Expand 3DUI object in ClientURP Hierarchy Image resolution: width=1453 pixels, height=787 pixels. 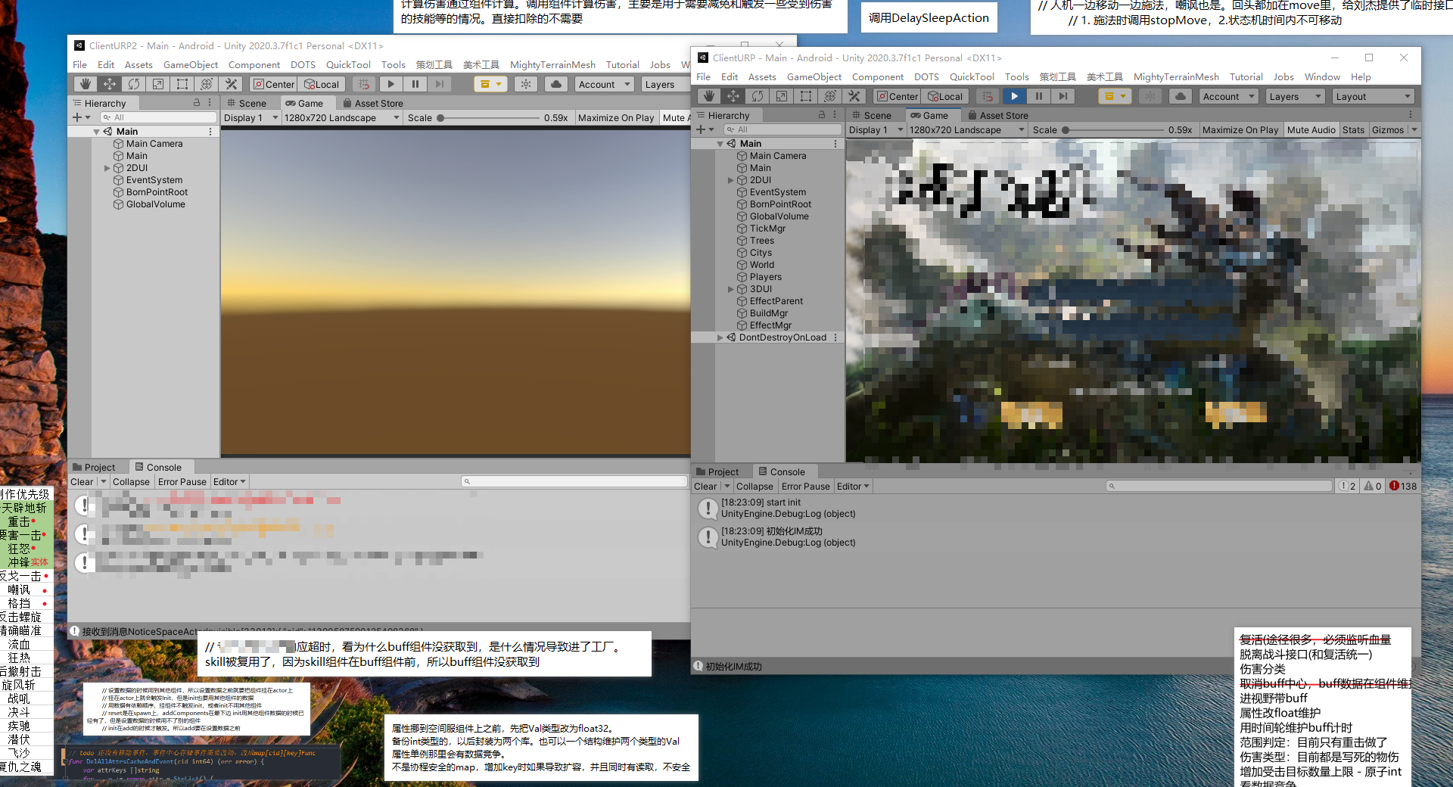pyautogui.click(x=731, y=289)
